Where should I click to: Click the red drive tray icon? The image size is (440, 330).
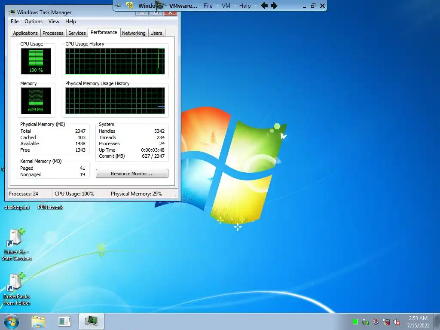[x=376, y=321]
